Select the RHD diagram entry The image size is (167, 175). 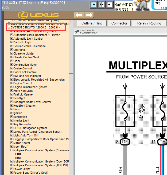[18, 158]
